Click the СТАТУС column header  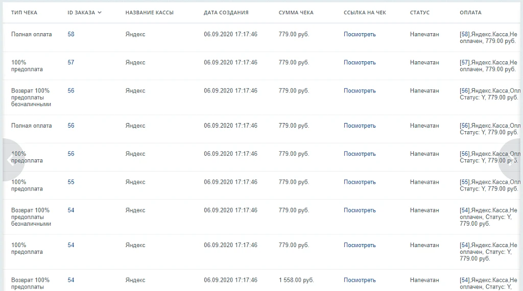[x=420, y=13]
